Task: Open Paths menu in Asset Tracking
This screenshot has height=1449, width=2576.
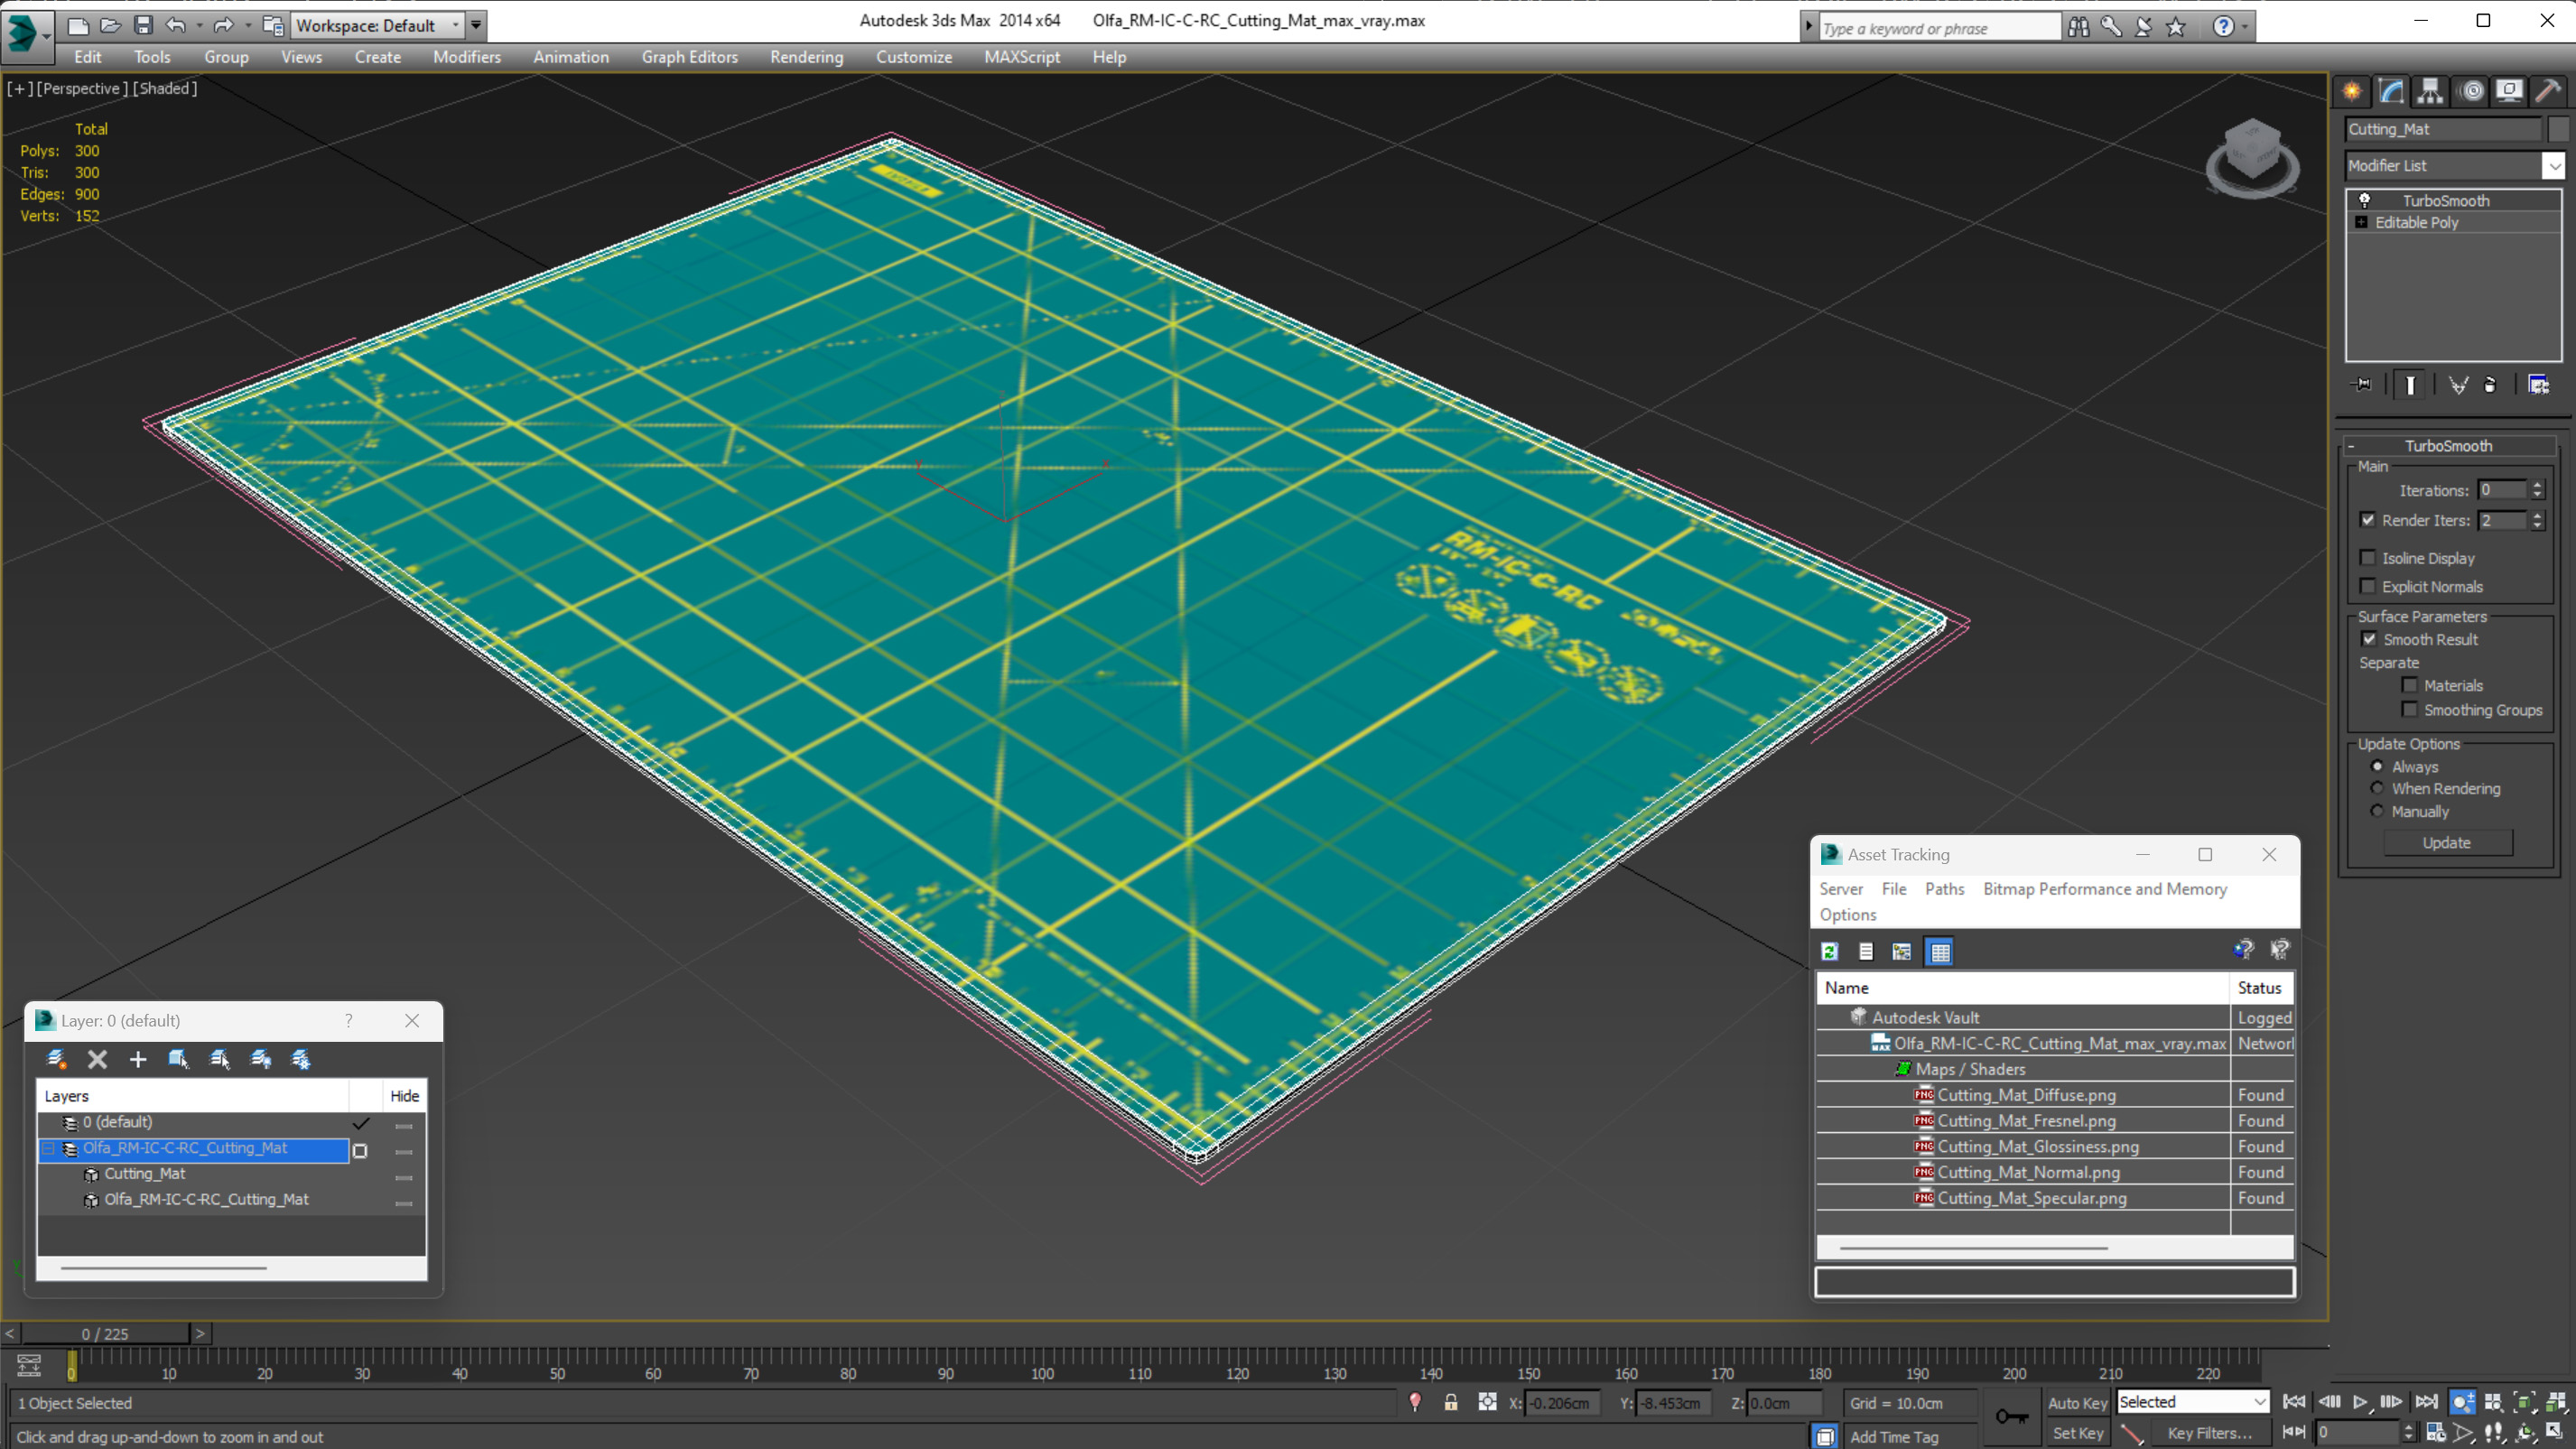Action: [1944, 889]
